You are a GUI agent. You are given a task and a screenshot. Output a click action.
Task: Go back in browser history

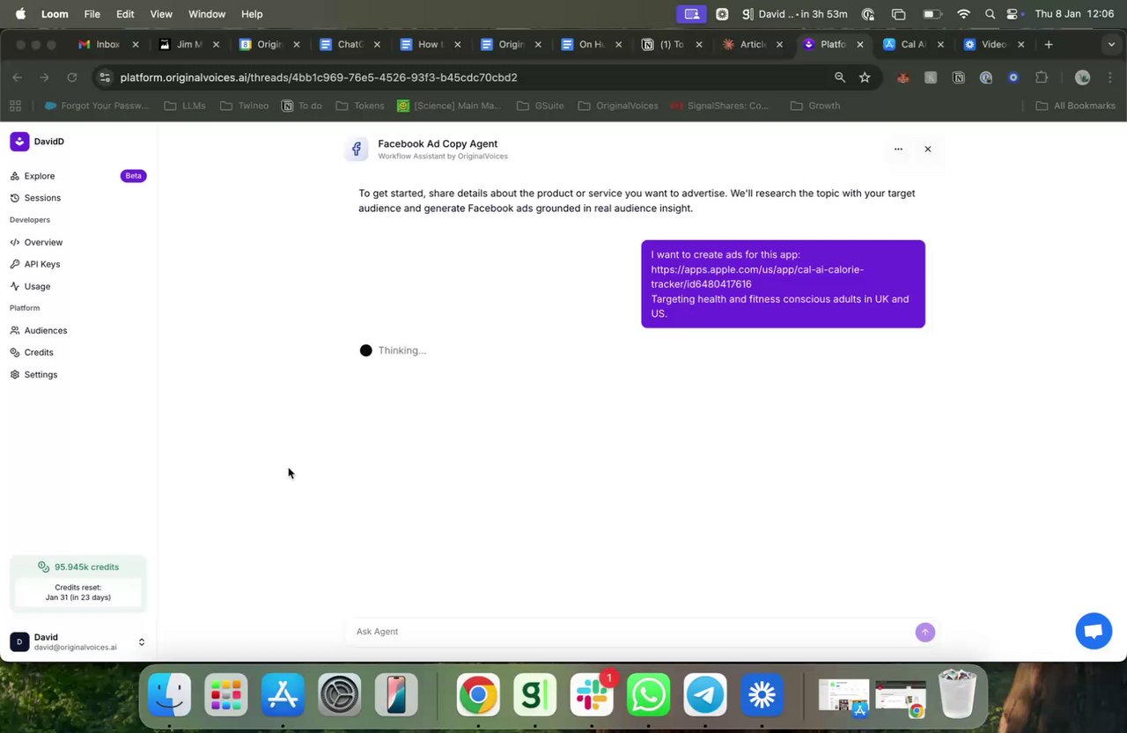[17, 77]
